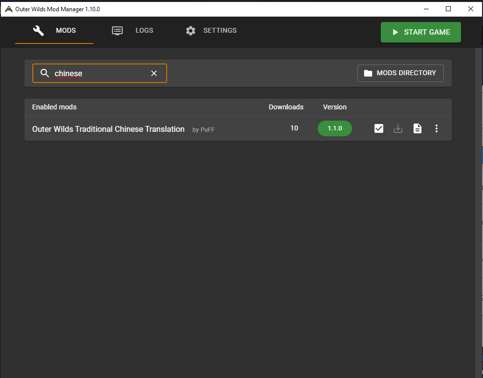Switch to the Logs tab
483x378 pixels.
point(132,30)
